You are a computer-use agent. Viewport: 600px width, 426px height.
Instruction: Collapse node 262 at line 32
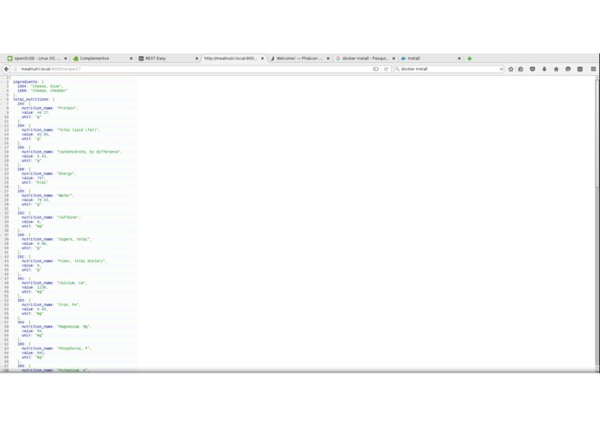(x=2, y=213)
